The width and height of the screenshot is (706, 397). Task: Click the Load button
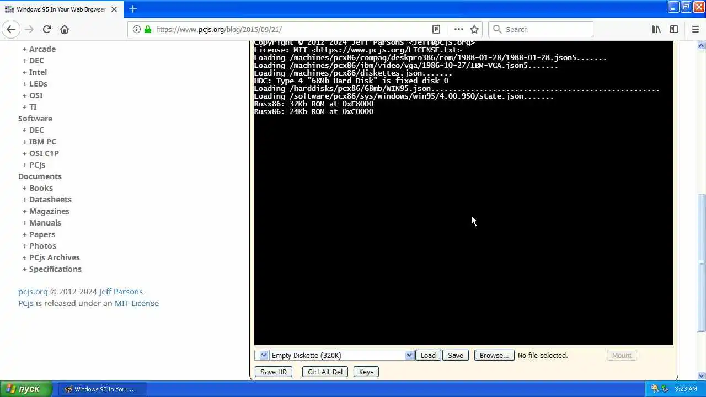point(428,356)
